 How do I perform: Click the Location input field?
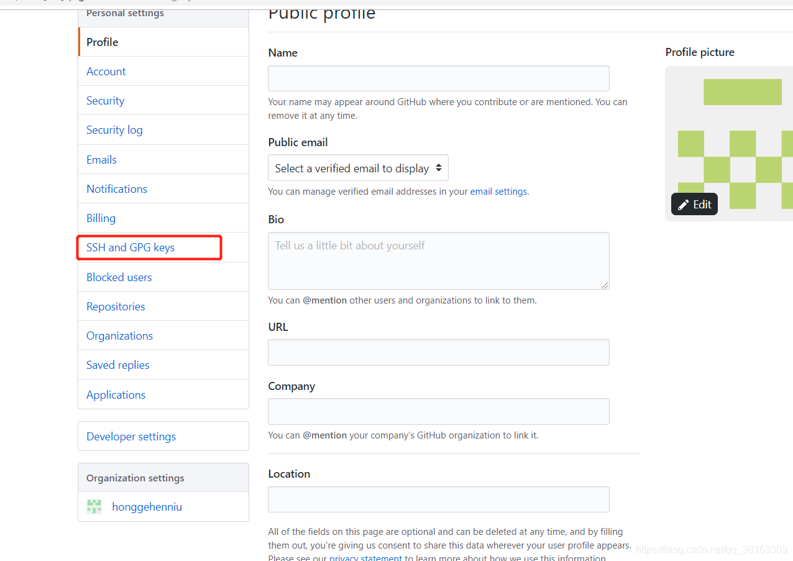[x=438, y=499]
